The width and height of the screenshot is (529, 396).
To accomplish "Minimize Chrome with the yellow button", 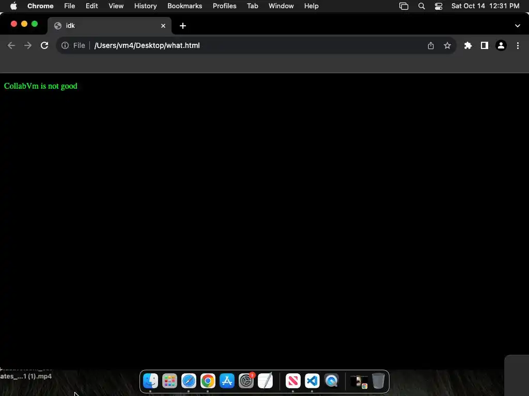I will 24,24.
